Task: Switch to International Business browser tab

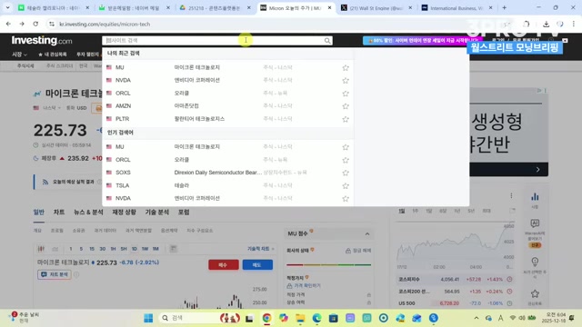Action: (x=457, y=8)
